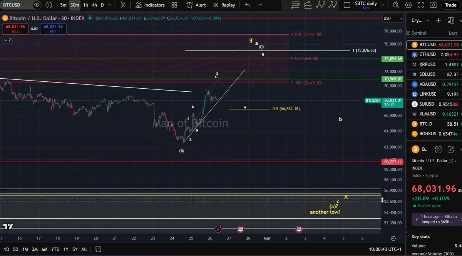Add symbol to watchlist with plus icon
This screenshot has height=256, width=462.
pyautogui.click(x=439, y=20)
